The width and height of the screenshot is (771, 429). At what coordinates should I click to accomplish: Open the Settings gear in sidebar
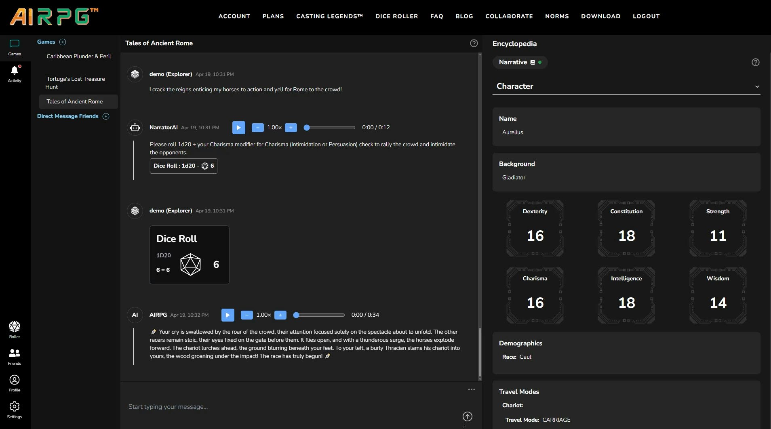click(15, 410)
